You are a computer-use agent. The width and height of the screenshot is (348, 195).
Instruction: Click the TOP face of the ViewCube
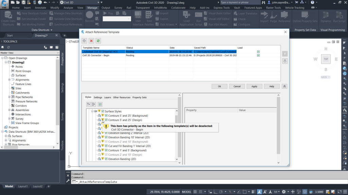pos(326,59)
